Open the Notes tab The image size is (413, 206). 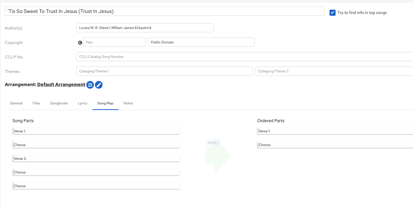point(128,103)
